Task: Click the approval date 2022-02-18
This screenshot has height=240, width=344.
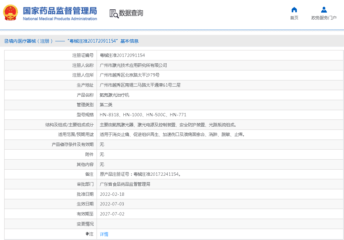Action: (x=112, y=194)
